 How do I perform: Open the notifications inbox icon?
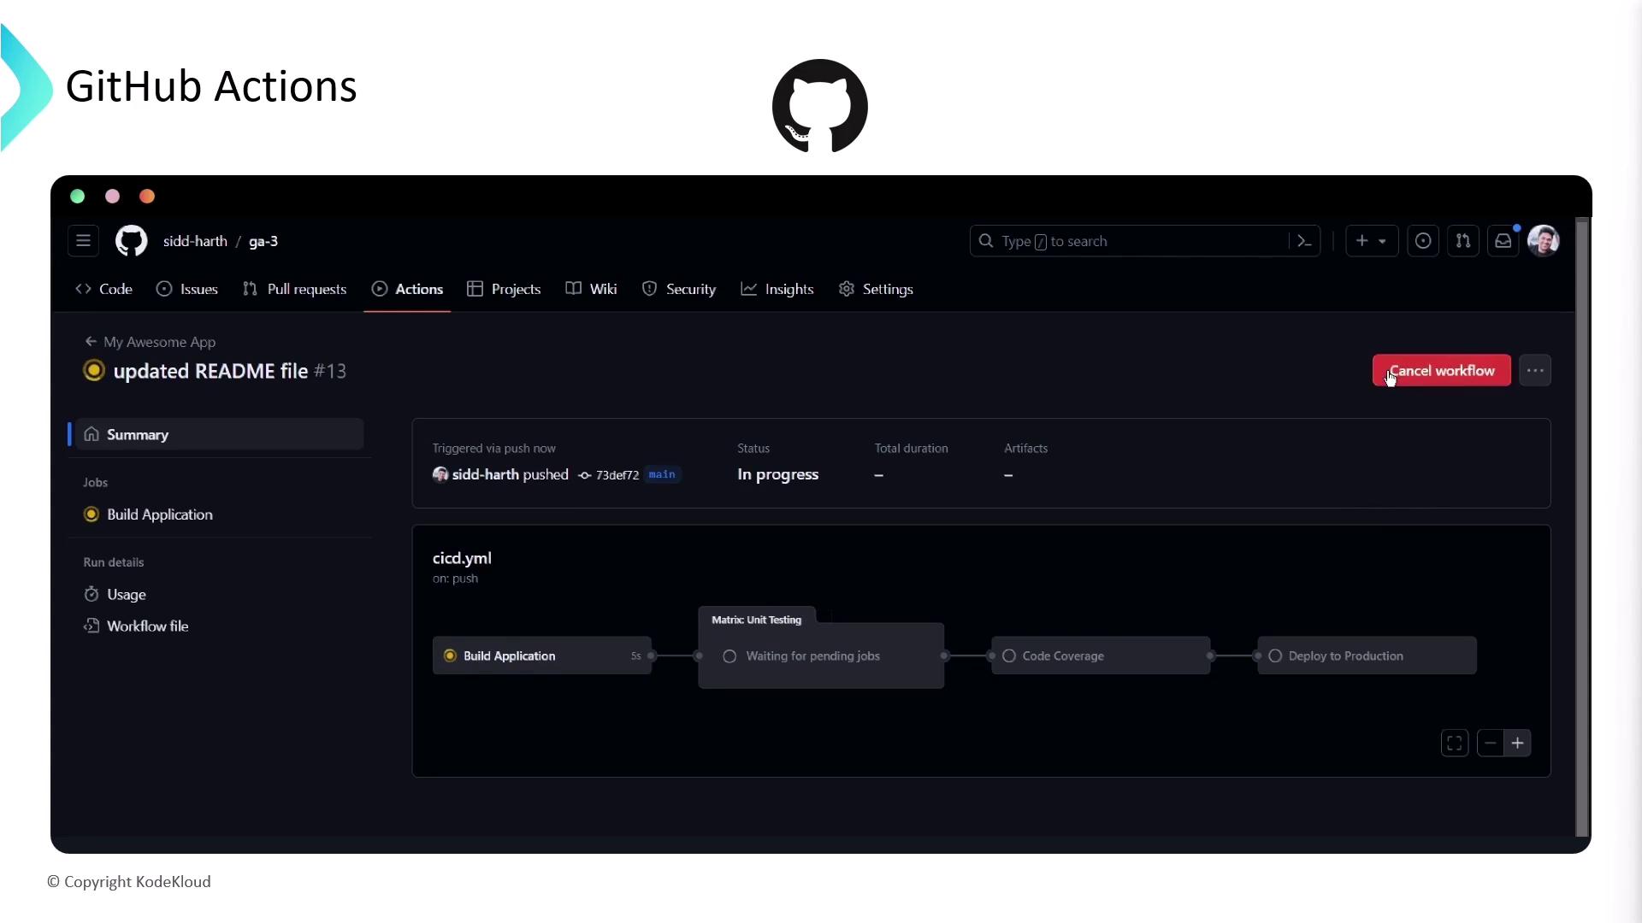click(1503, 241)
